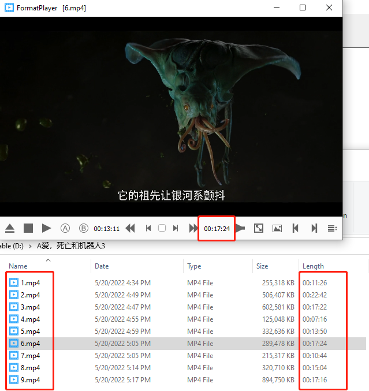Click the FormatPlayer app icon in title bar

coord(9,8)
